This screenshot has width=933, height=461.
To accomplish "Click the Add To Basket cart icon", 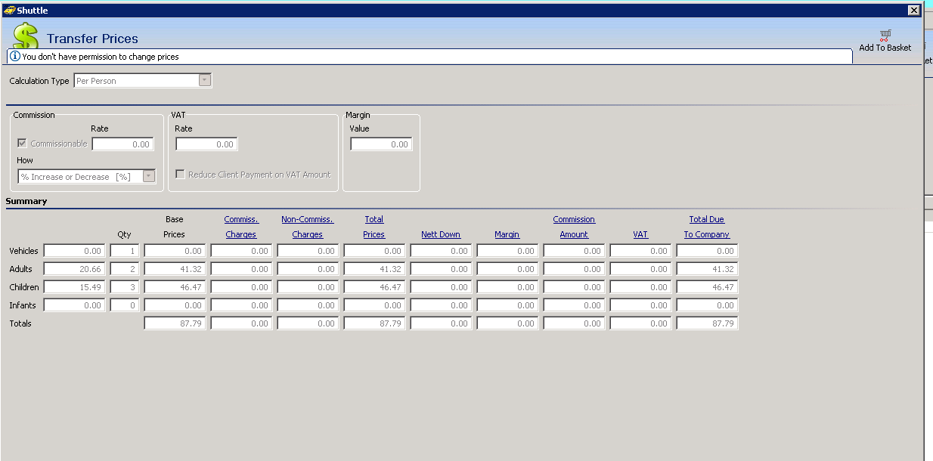I will (x=885, y=35).
